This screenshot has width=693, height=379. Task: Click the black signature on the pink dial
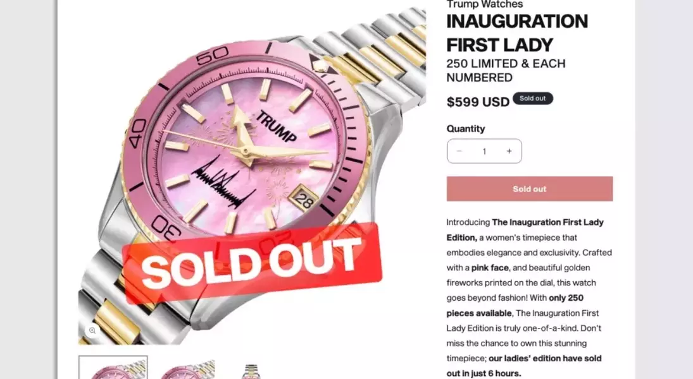coord(222,182)
